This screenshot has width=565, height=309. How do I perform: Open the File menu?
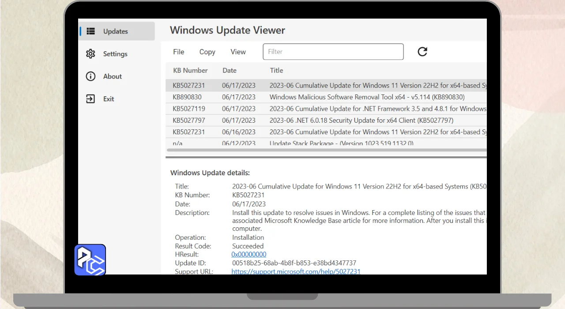(179, 52)
